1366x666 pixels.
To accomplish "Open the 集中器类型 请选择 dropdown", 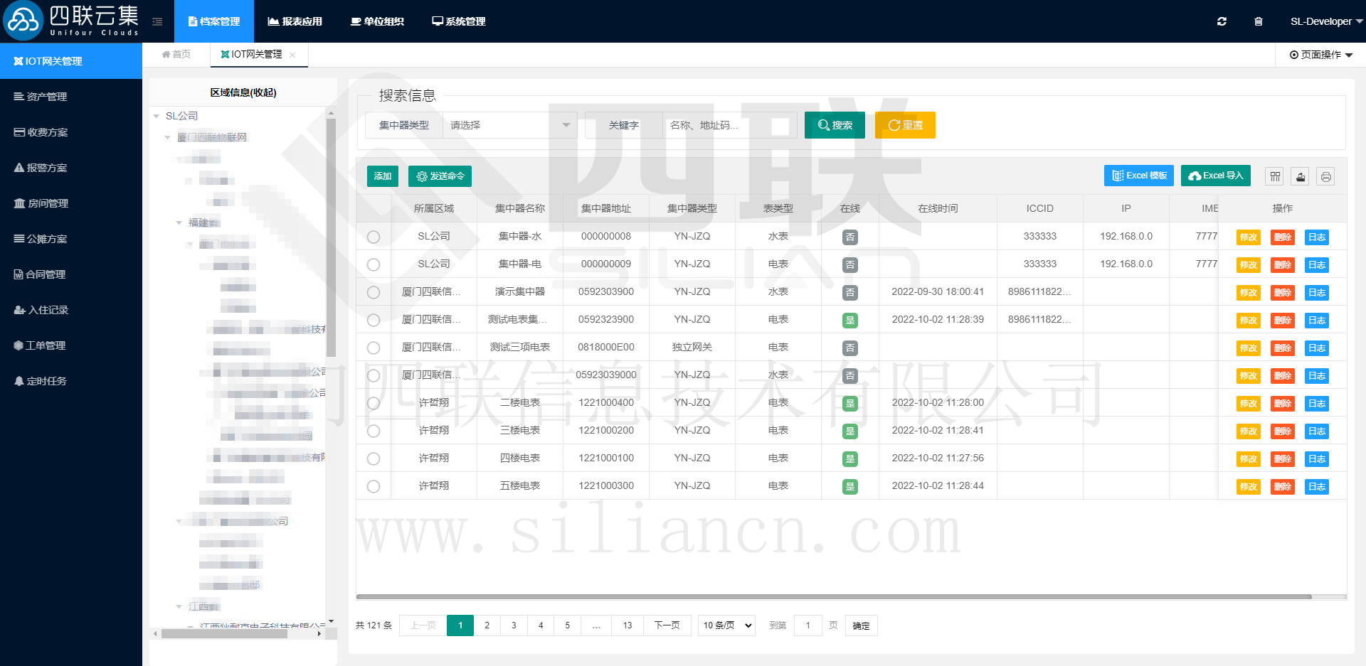I will [509, 125].
